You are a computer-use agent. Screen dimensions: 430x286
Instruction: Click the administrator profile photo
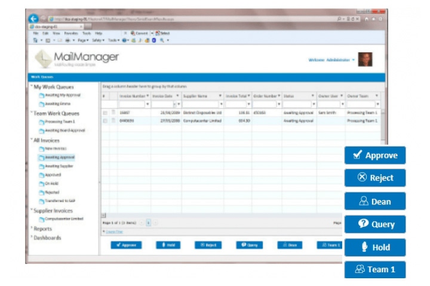[x=365, y=60]
